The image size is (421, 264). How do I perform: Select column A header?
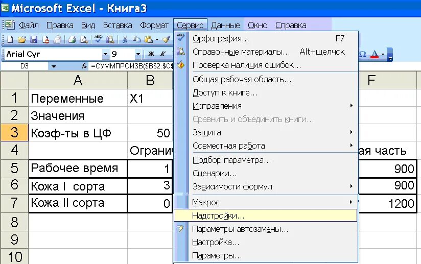[78, 80]
